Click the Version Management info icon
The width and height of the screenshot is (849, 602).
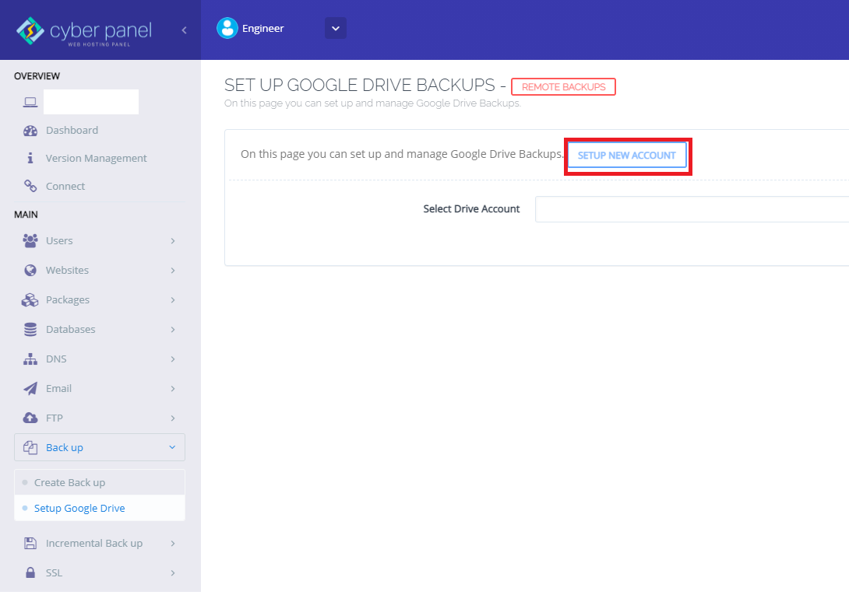pos(30,158)
